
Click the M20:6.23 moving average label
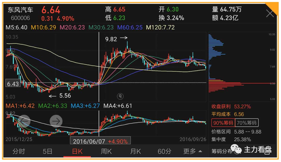(x=72, y=27)
